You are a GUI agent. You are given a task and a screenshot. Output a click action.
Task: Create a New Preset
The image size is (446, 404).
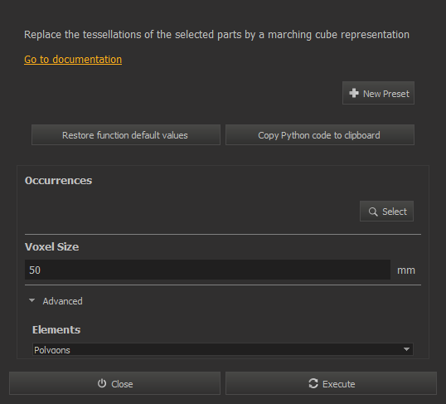coord(378,93)
